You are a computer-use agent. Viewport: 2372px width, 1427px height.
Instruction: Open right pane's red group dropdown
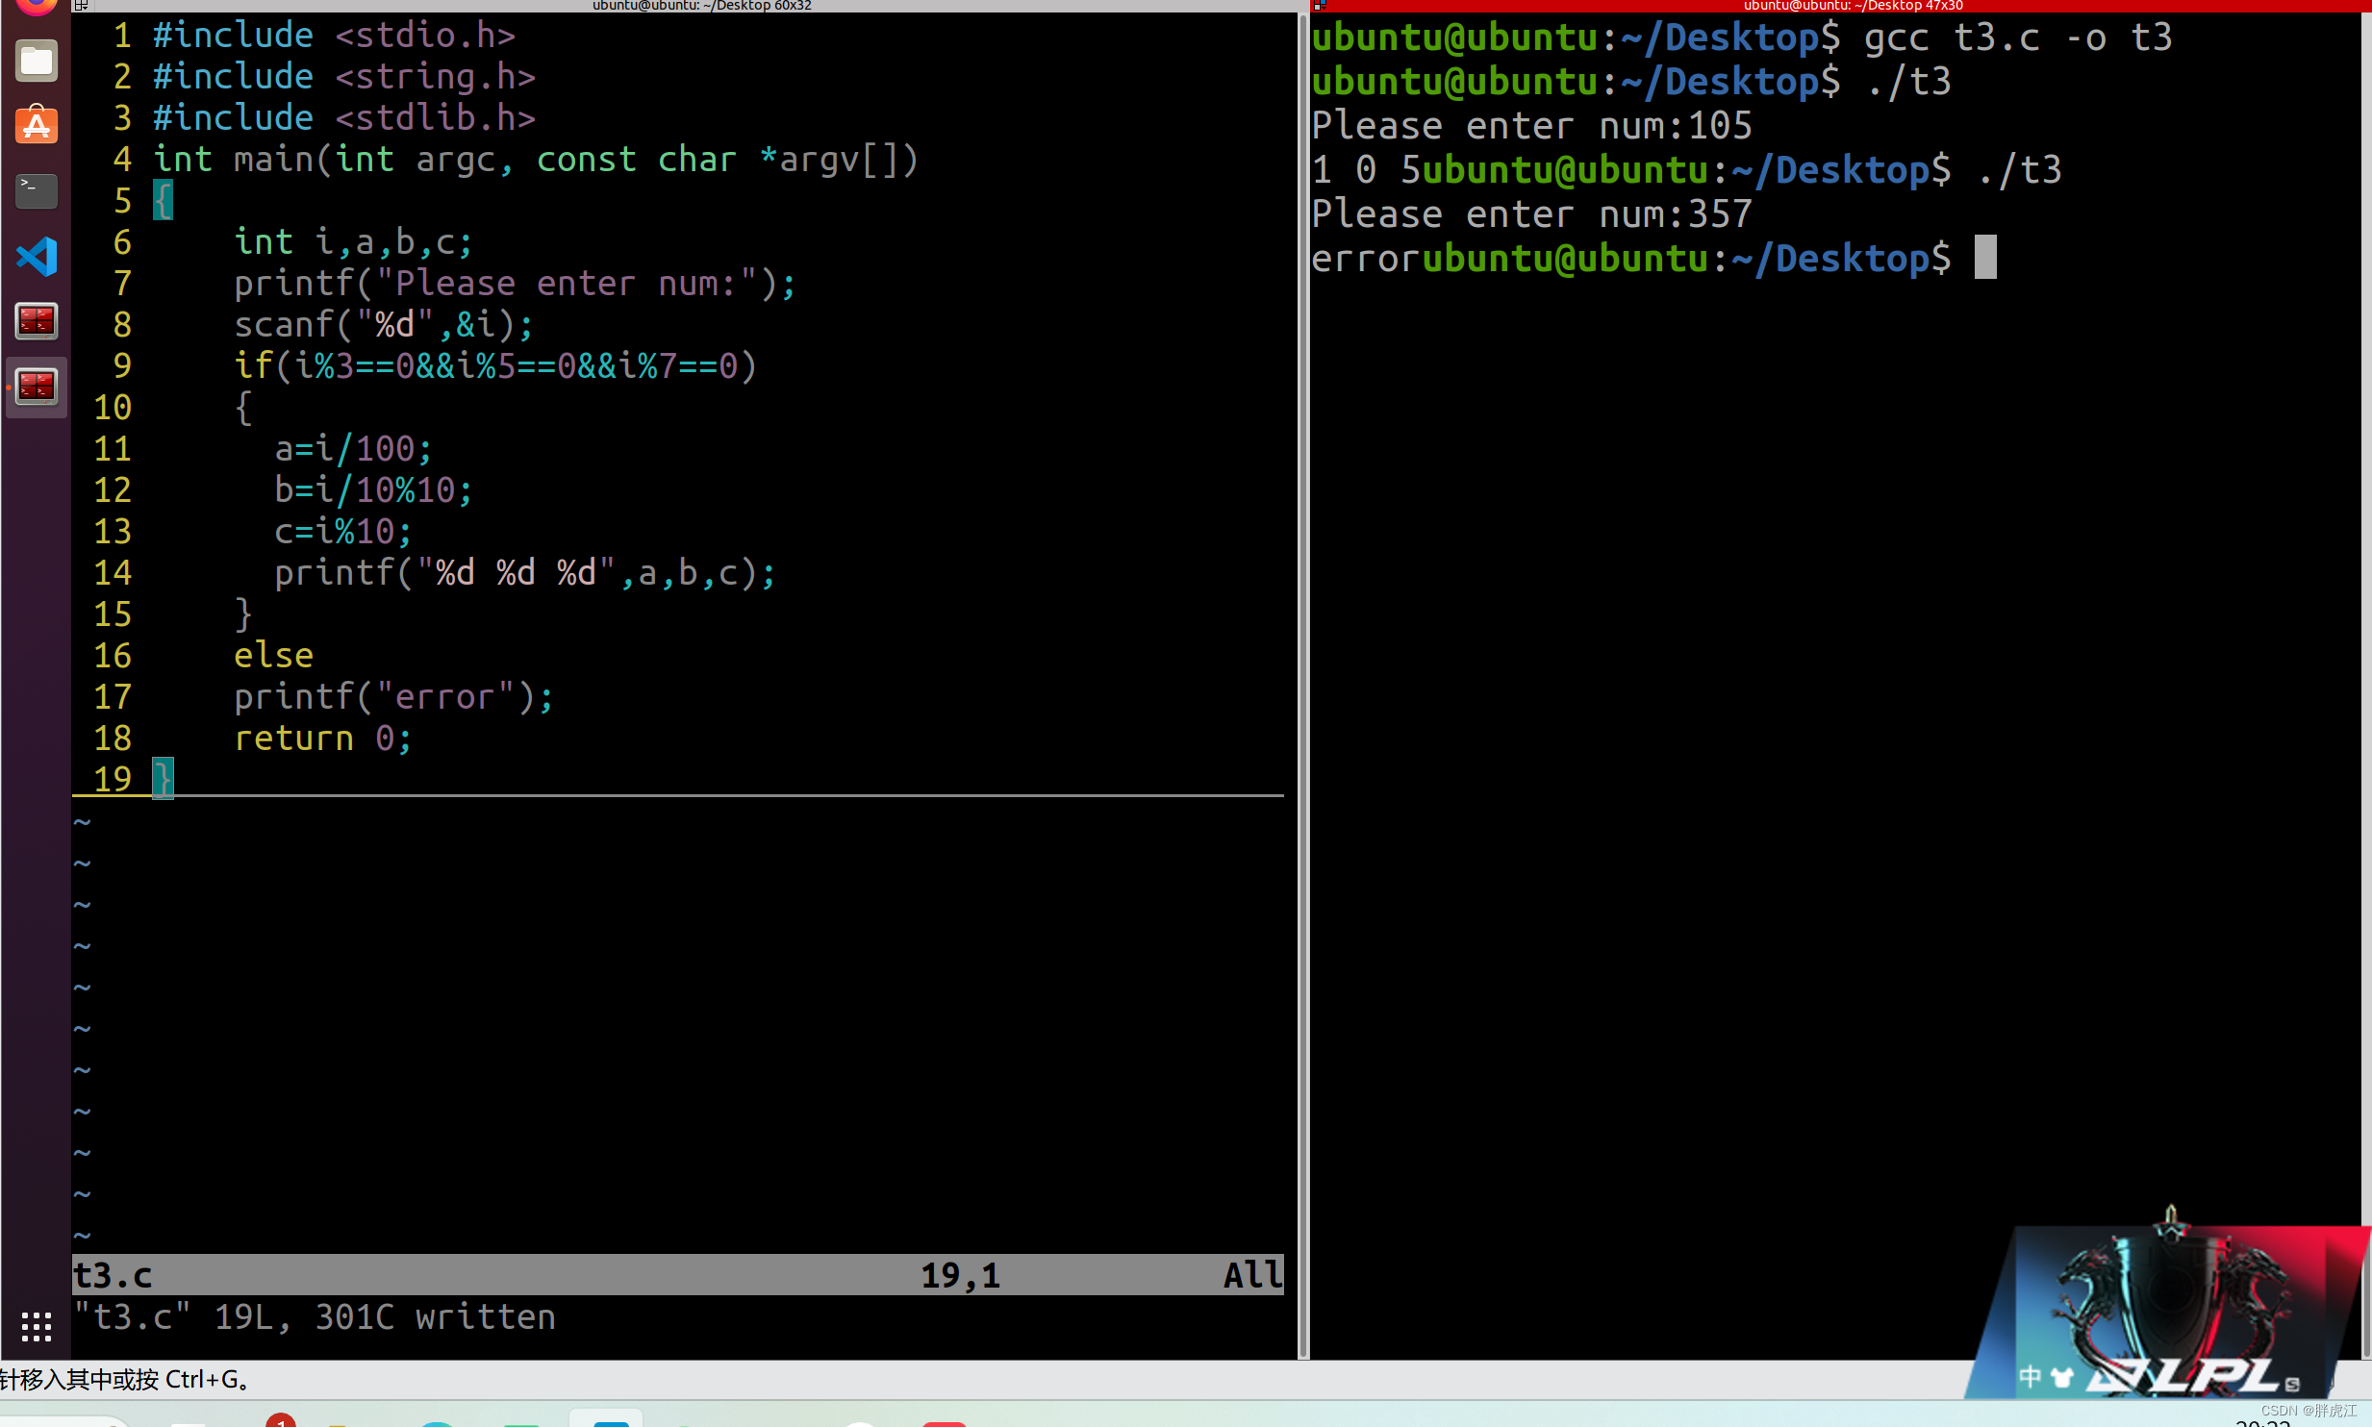point(1321,6)
